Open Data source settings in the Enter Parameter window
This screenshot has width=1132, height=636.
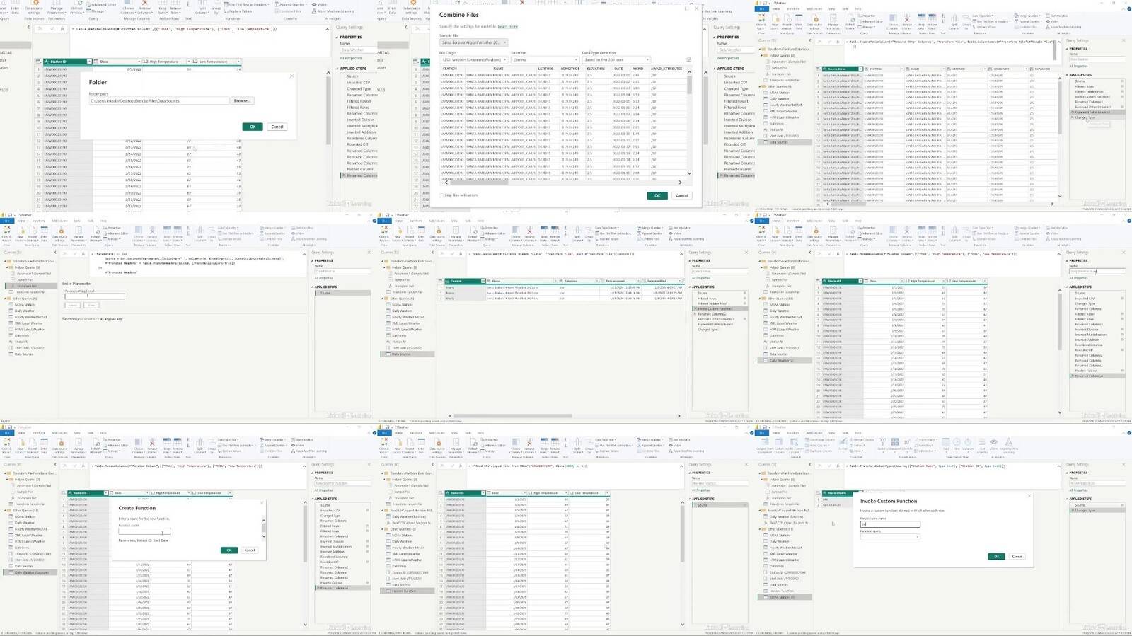point(60,233)
